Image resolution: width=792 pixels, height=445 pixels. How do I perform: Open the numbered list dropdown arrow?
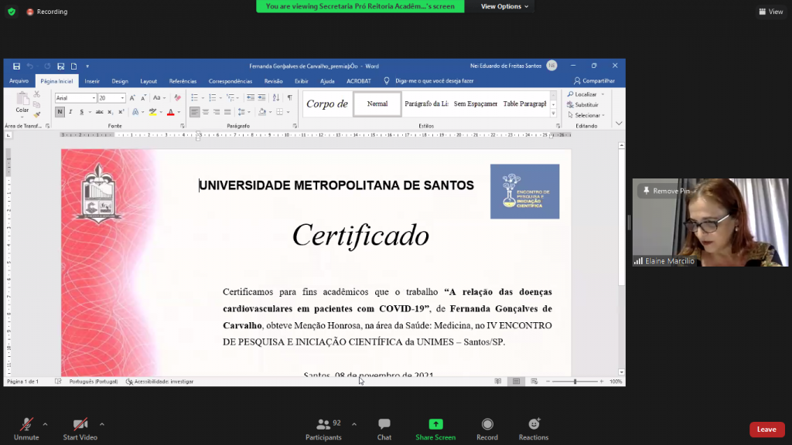220,98
